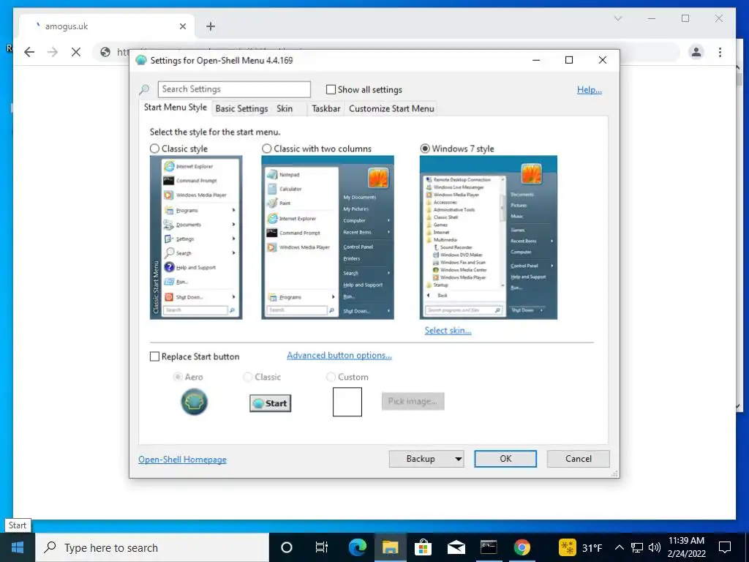Select the amogus.uk browser tab
The width and height of the screenshot is (749, 562).
[x=107, y=26]
